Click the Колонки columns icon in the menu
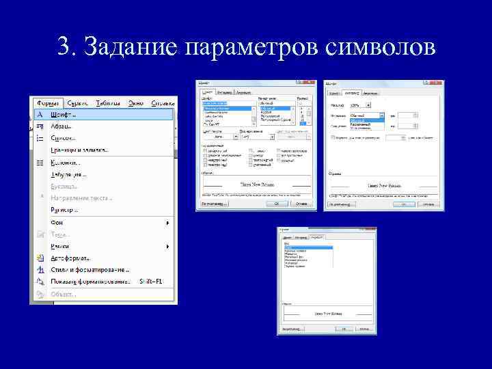Screen dimensions: 492x369 (40, 163)
